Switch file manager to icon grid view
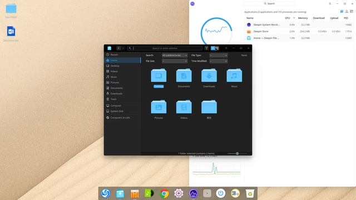Image resolution: width=356 pixels, height=200 pixels. (x=212, y=48)
